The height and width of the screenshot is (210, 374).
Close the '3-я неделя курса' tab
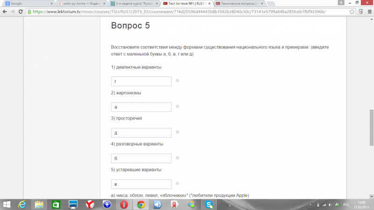[x=157, y=4]
